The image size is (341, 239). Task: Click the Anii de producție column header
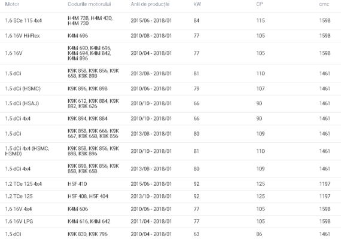(x=150, y=4)
